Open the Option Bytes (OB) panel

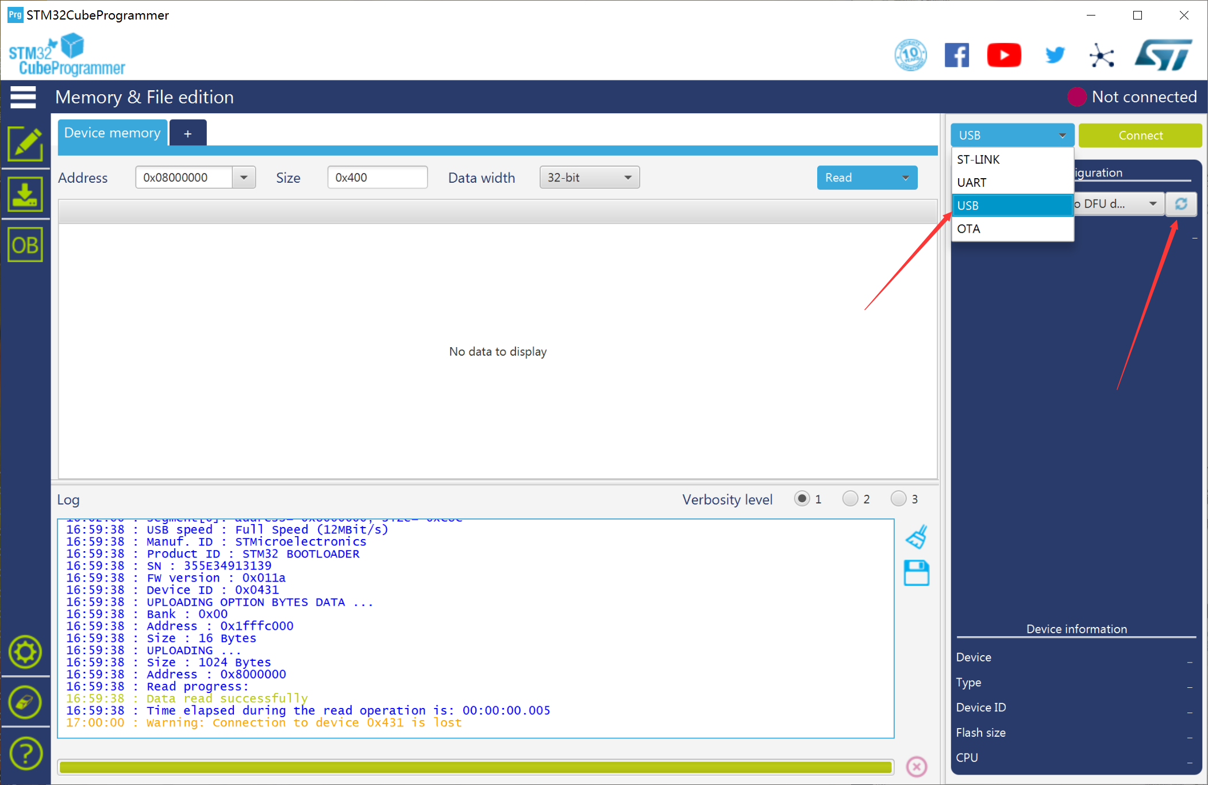pyautogui.click(x=25, y=245)
